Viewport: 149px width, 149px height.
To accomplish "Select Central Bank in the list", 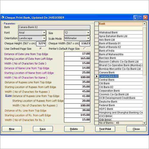I will tap(121, 80).
